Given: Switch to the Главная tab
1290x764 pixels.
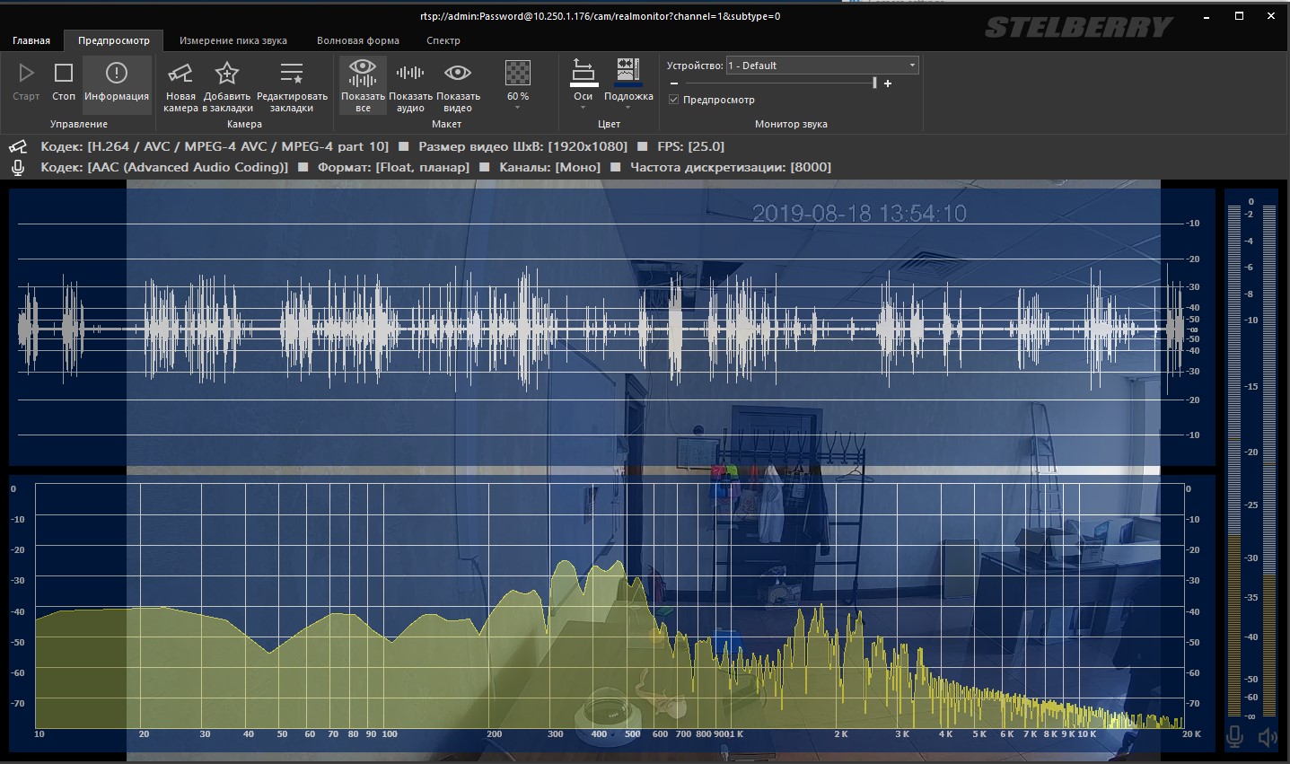Looking at the screenshot, I should click(31, 40).
